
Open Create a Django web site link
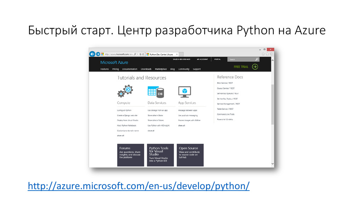coord(127,115)
